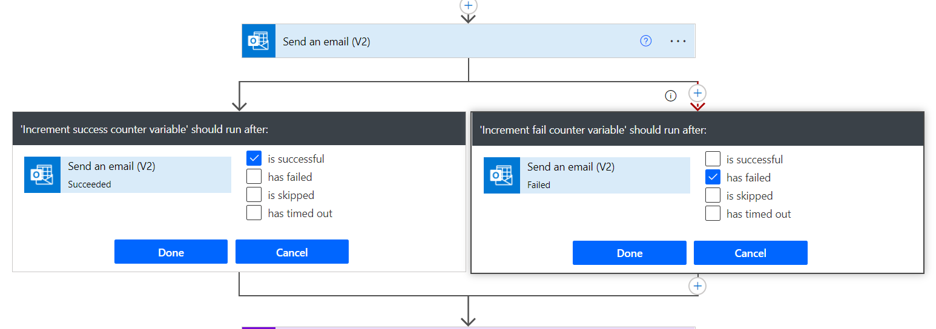Check 'has timed out' in success counter panel
This screenshot has width=936, height=329.
(254, 213)
